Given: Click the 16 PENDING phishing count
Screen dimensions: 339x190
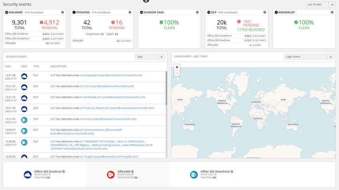Looking at the screenshot, I should [117, 25].
